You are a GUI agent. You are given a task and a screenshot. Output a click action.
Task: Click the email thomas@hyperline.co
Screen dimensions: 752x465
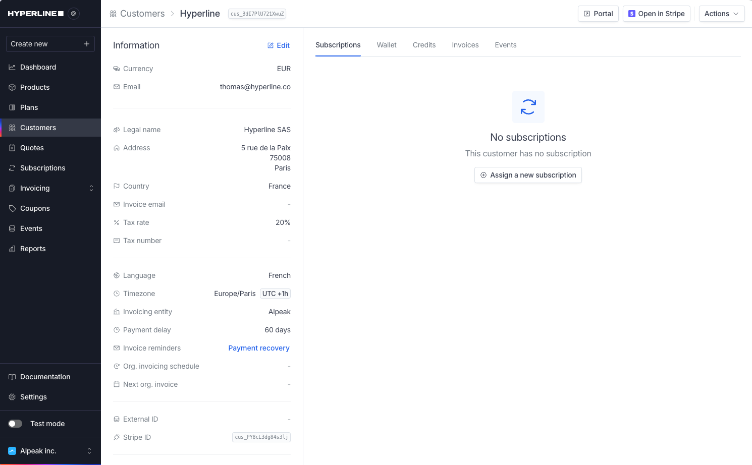tap(255, 87)
